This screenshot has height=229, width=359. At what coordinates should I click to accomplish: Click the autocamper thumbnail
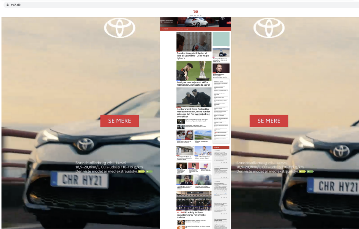221,53
